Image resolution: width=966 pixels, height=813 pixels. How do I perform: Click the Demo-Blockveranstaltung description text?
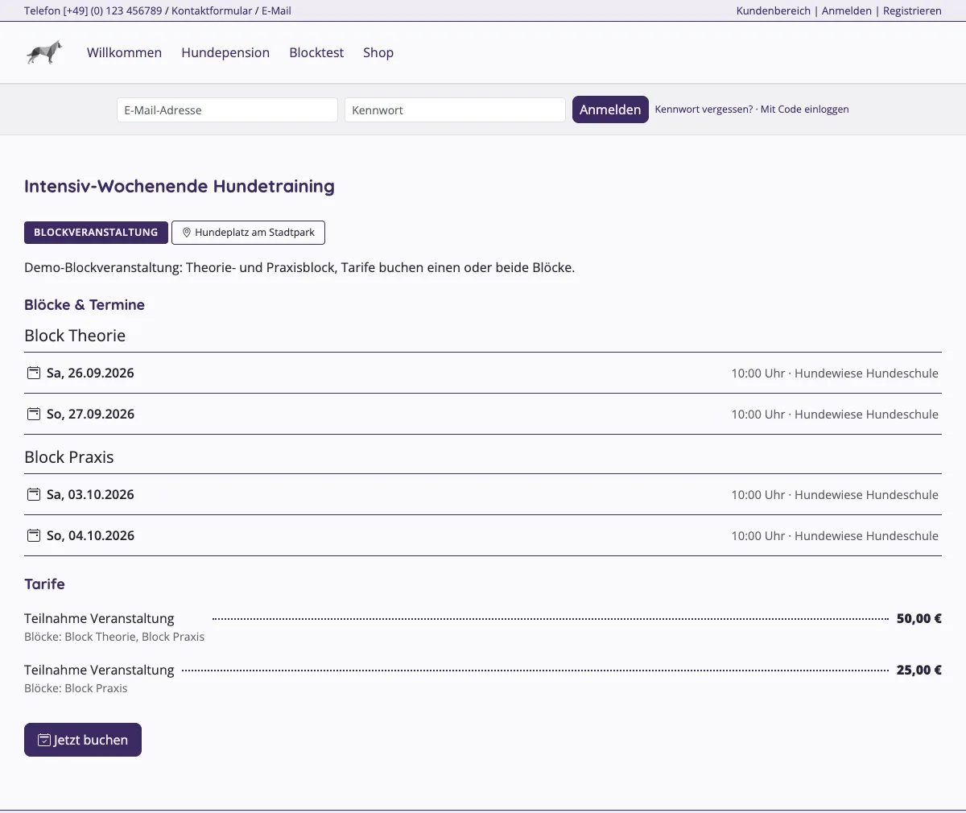tap(299, 267)
